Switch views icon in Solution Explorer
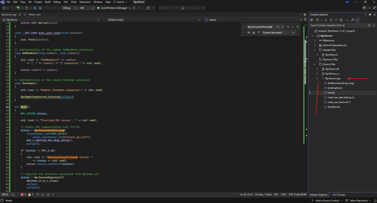 point(311,20)
